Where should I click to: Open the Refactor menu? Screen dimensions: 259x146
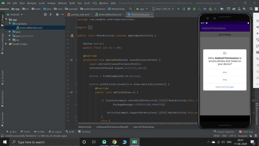click(62, 3)
